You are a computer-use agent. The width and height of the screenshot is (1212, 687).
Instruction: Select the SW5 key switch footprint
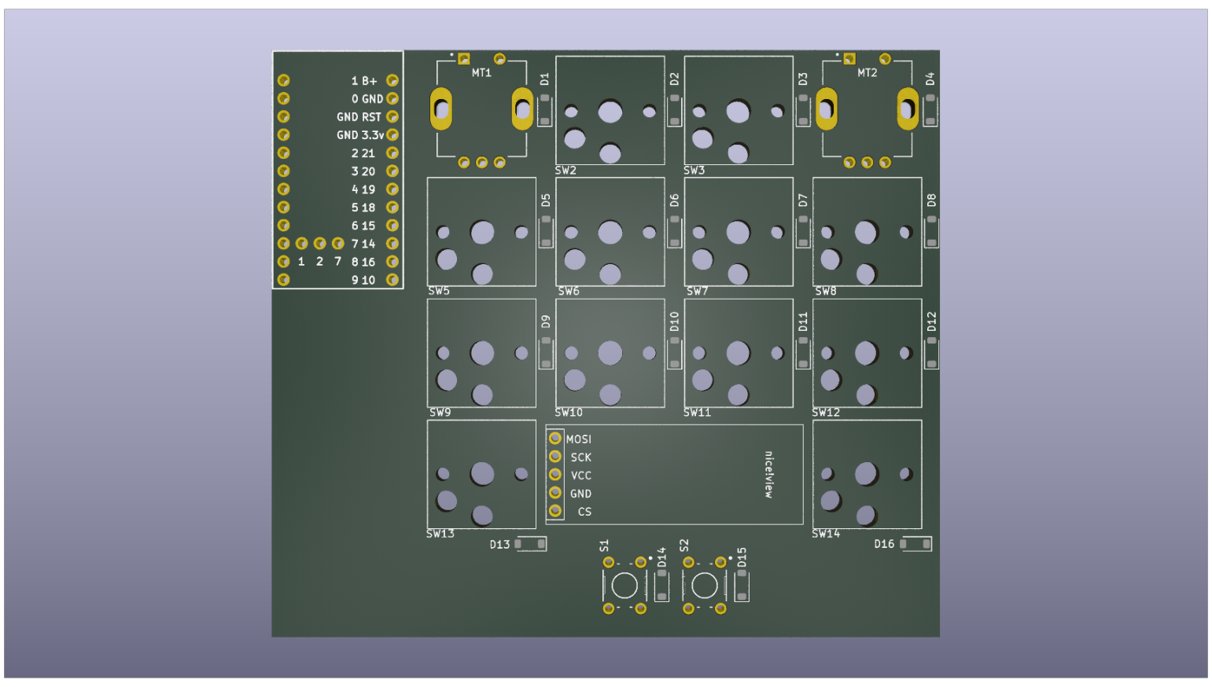click(x=481, y=232)
